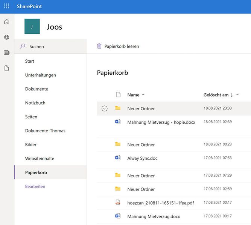The image size is (251, 225).
Task: Select Alway Sync.doc entry
Action: (142, 158)
